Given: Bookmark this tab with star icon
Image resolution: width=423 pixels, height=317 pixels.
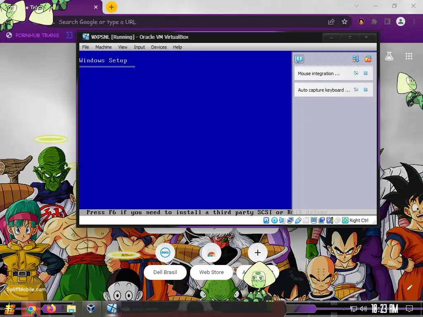Looking at the screenshot, I should pyautogui.click(x=345, y=21).
